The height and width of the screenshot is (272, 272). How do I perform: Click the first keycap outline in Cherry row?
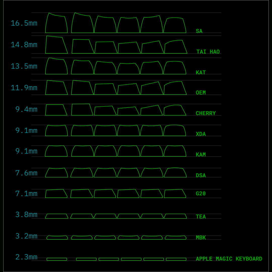pos(56,110)
